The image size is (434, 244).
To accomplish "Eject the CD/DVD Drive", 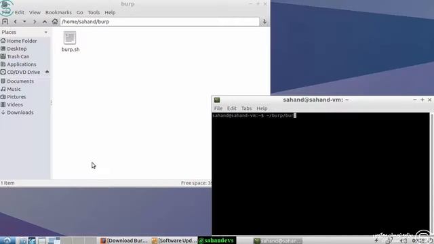I will point(47,72).
